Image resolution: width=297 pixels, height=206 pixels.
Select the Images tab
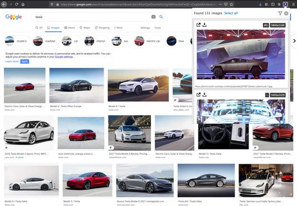tap(53, 28)
